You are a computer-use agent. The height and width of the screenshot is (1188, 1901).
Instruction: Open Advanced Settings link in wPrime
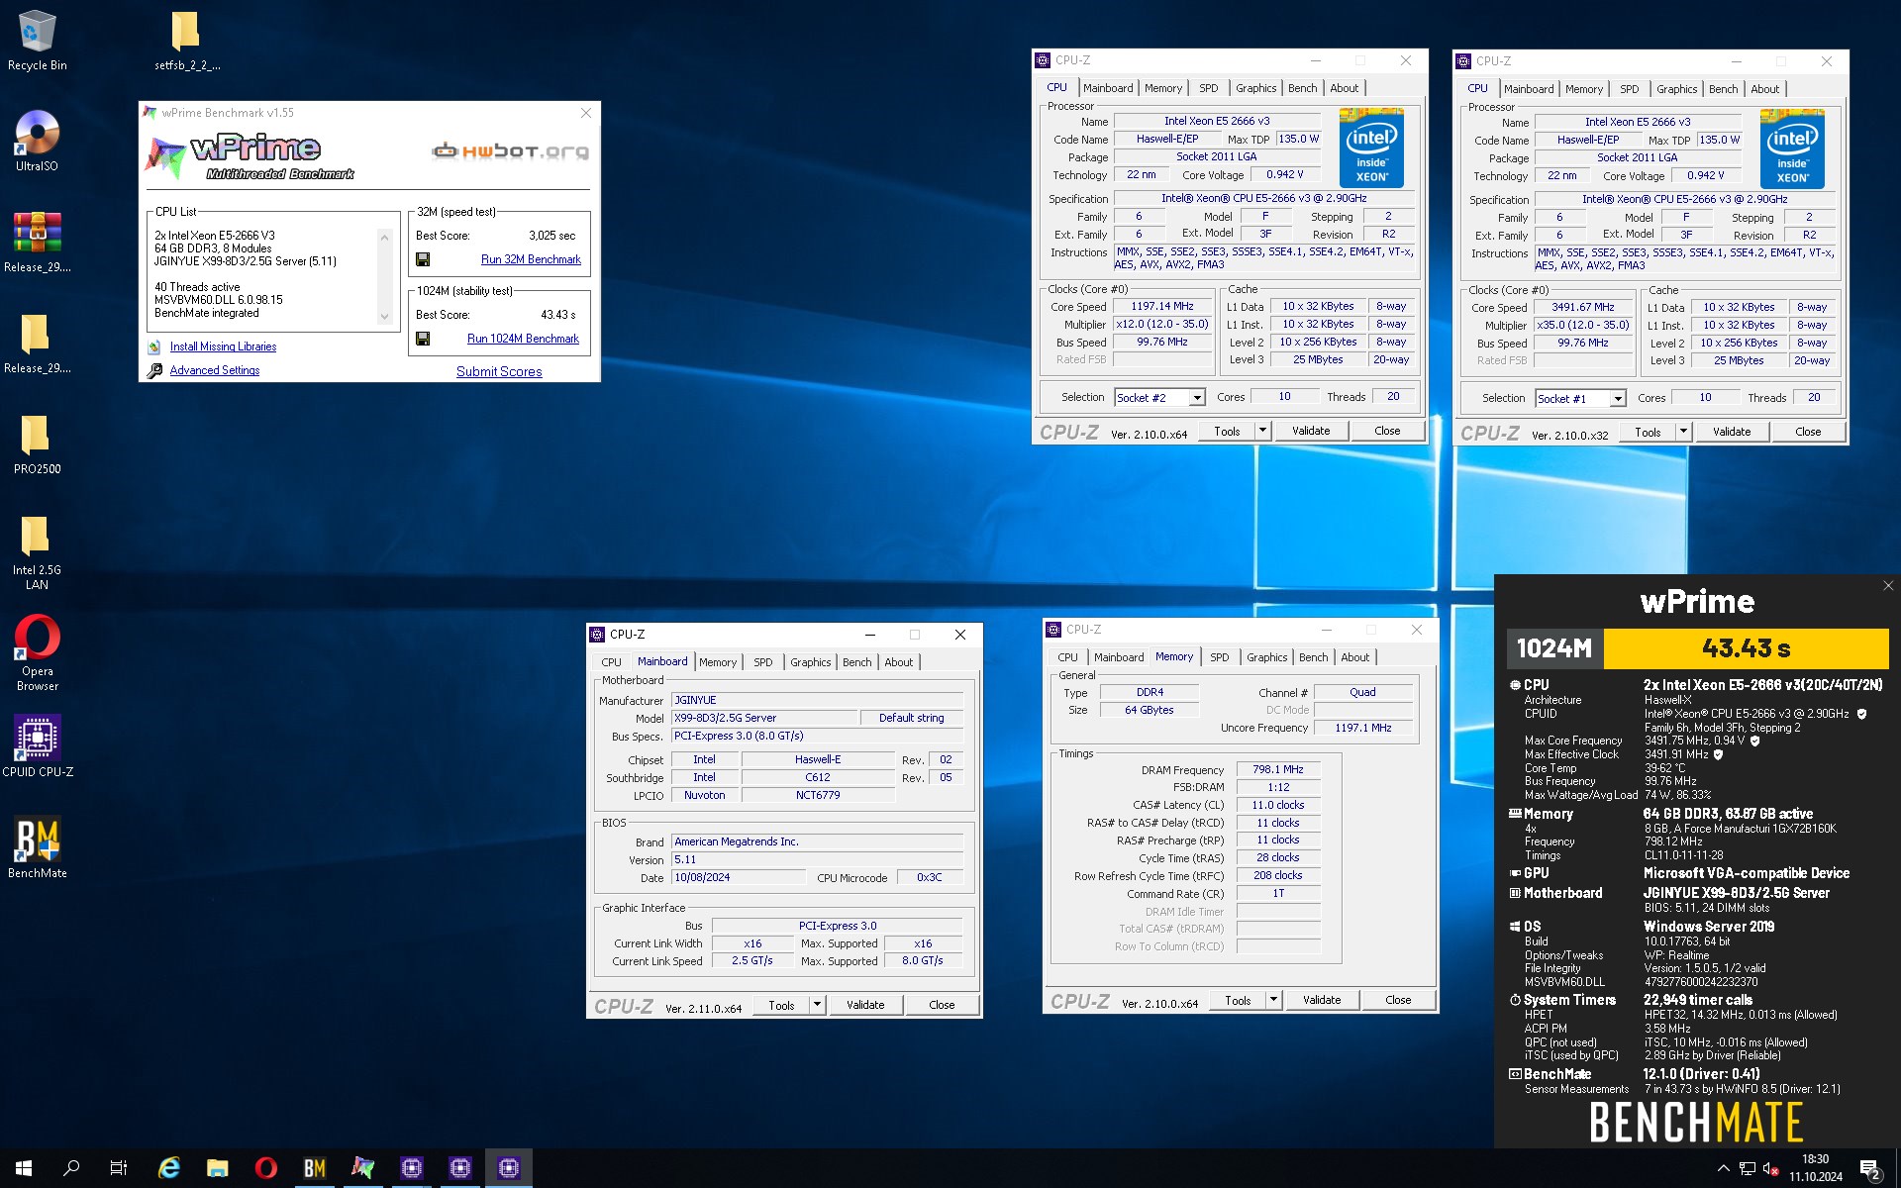215,370
